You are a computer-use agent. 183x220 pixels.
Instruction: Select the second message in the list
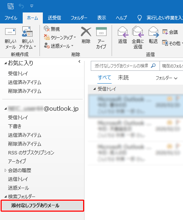[135, 129]
